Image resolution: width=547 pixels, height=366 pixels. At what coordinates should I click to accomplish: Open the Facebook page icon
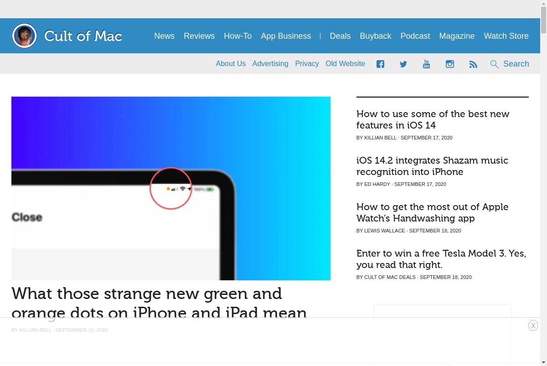tap(380, 64)
